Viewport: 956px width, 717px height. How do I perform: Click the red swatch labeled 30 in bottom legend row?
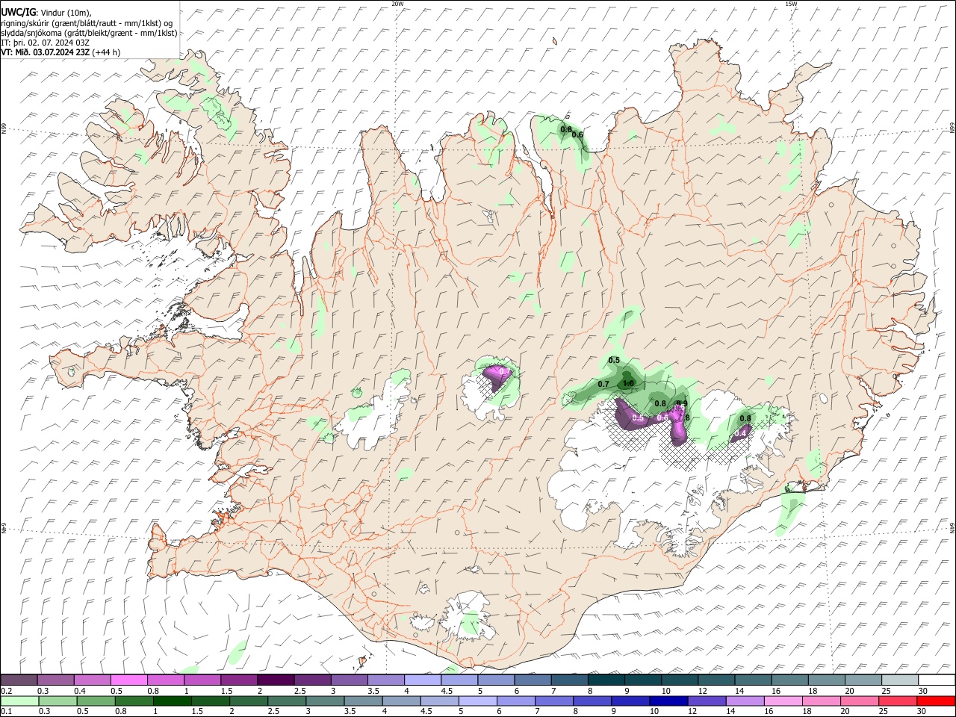(x=935, y=701)
